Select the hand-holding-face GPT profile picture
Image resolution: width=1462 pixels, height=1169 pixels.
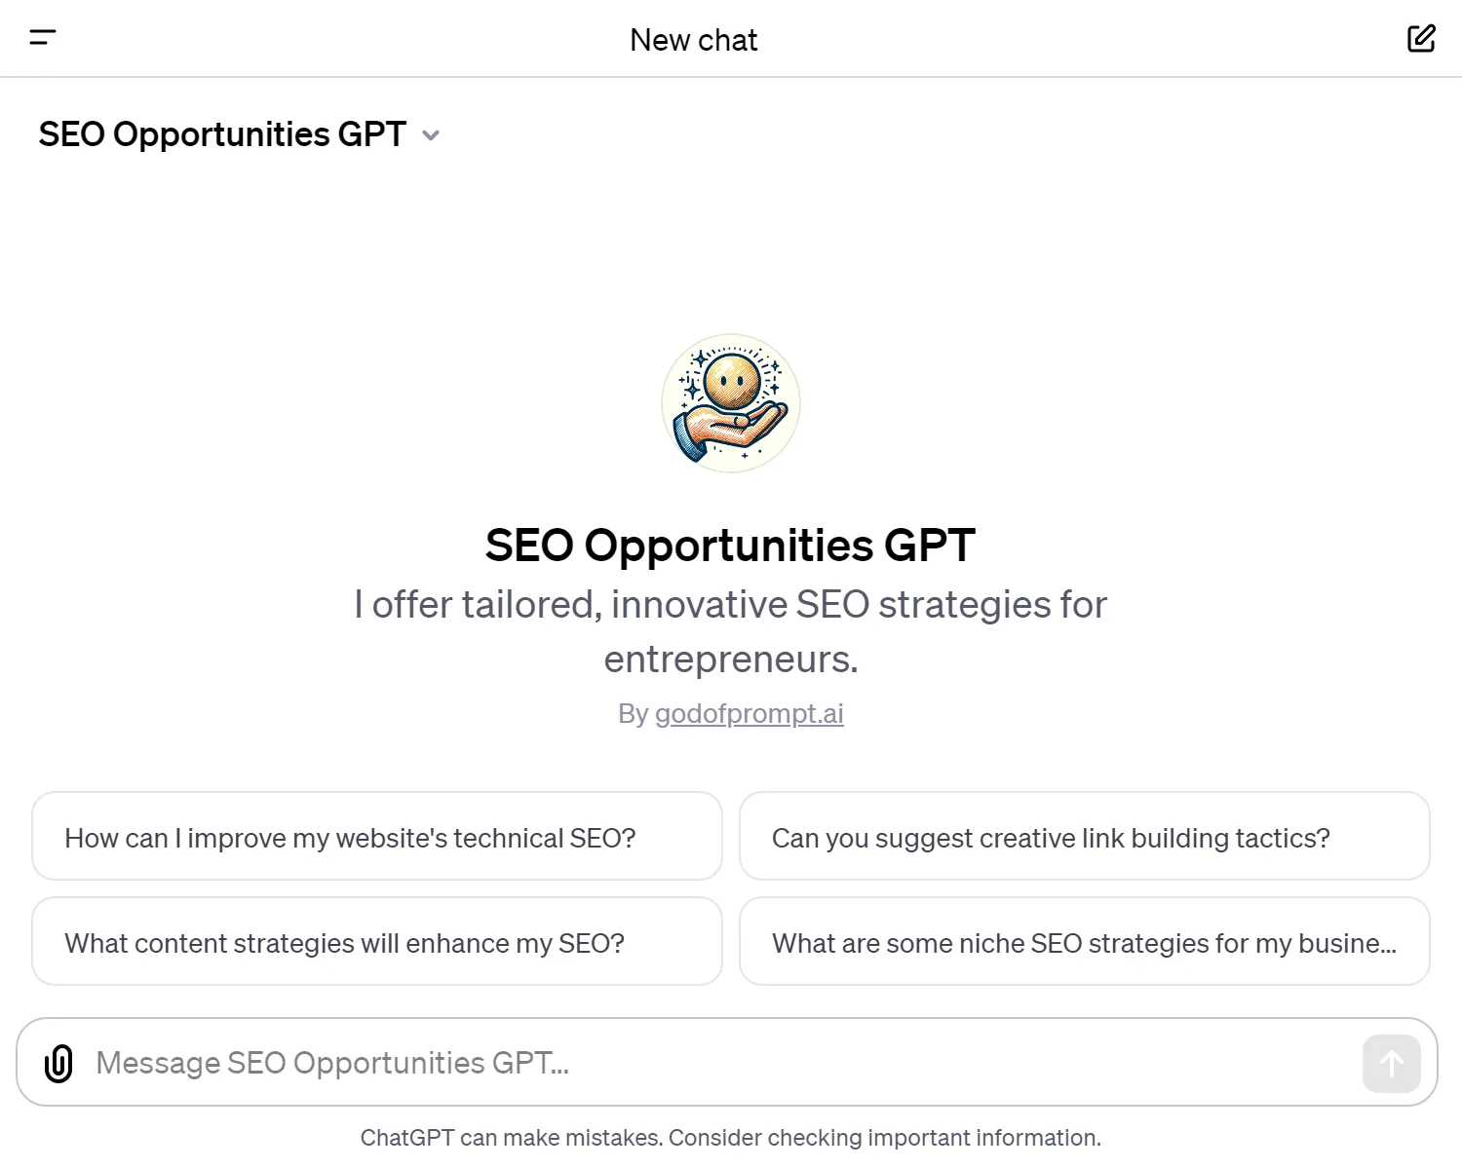(x=729, y=403)
